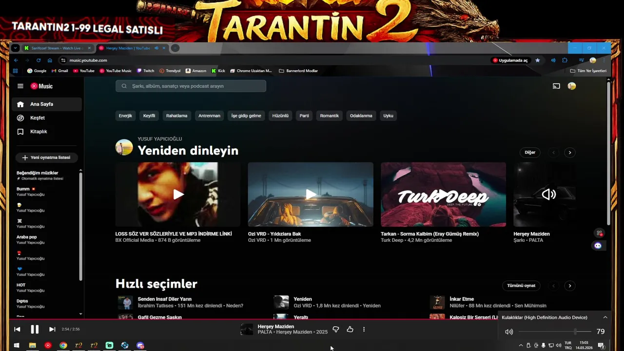Mute audio via volume flyout speaker icon
This screenshot has width=624, height=351.
[x=509, y=331]
